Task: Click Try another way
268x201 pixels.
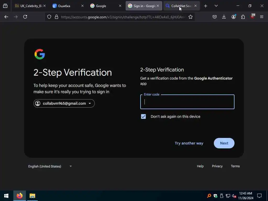Action: coord(189,143)
